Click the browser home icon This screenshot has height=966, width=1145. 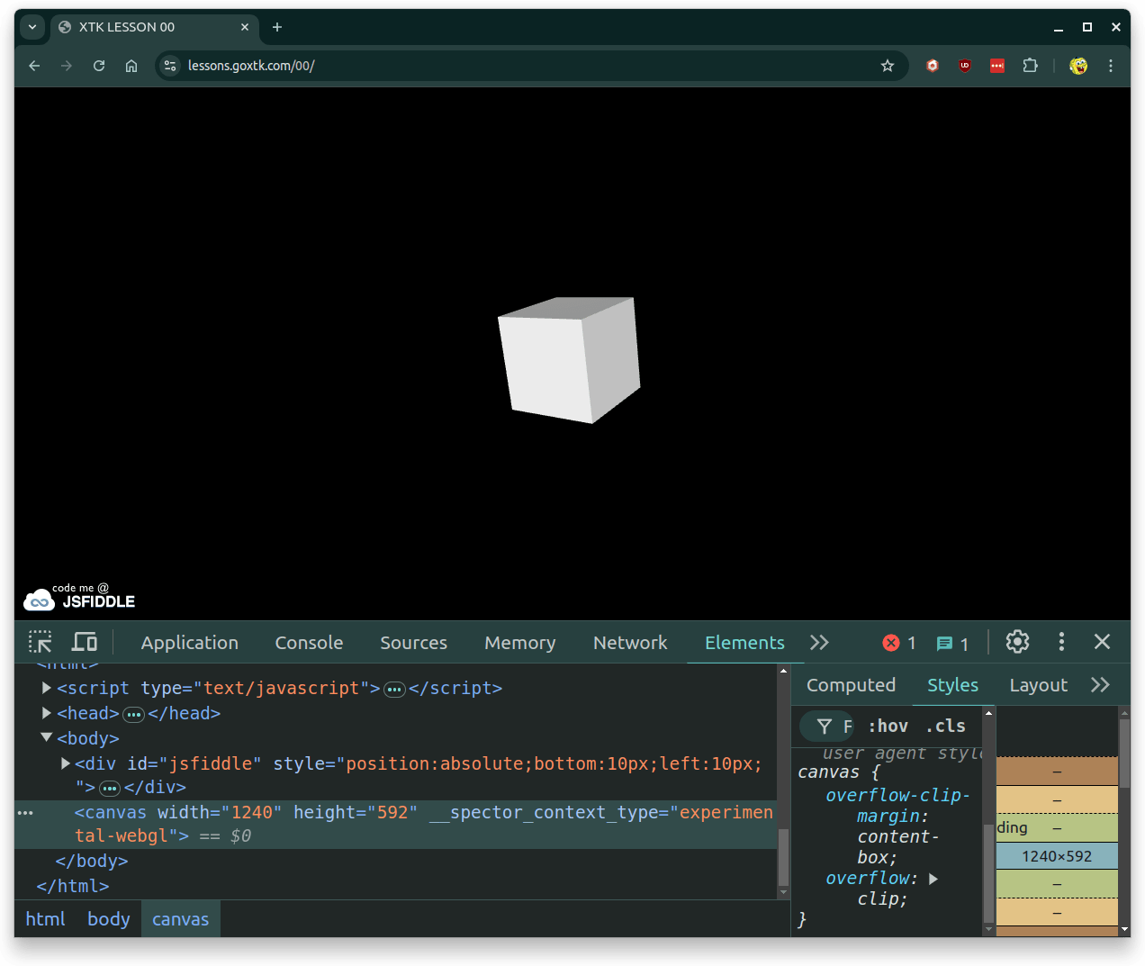(131, 66)
